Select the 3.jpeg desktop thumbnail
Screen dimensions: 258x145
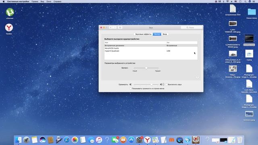click(249, 54)
